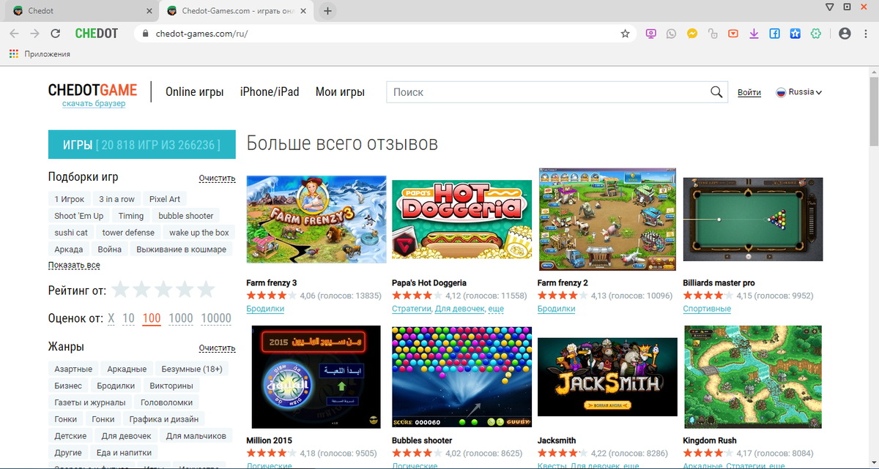Open the orange video downloader extension icon
Viewport: 879px width, 469px height.
coord(733,34)
